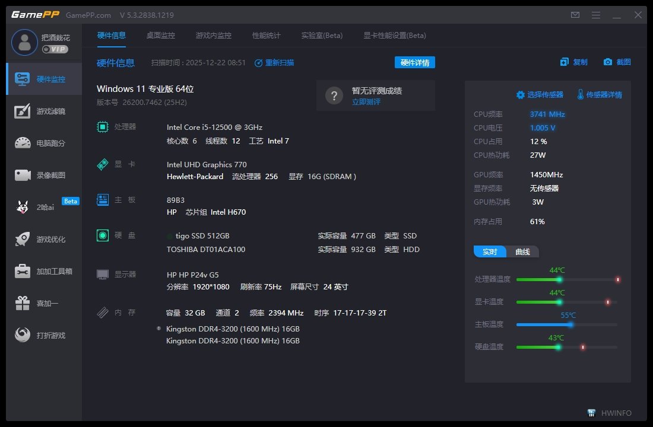Click the 硬件详情 button
The height and width of the screenshot is (427, 653).
pyautogui.click(x=416, y=62)
